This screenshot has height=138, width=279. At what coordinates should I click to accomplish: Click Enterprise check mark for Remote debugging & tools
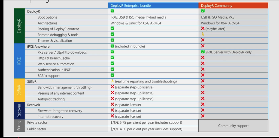click(x=112, y=34)
